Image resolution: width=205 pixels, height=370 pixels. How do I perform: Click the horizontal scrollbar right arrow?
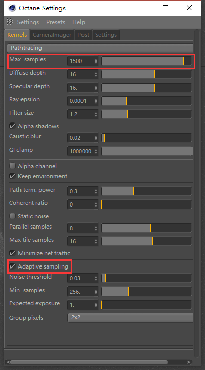tap(189, 362)
